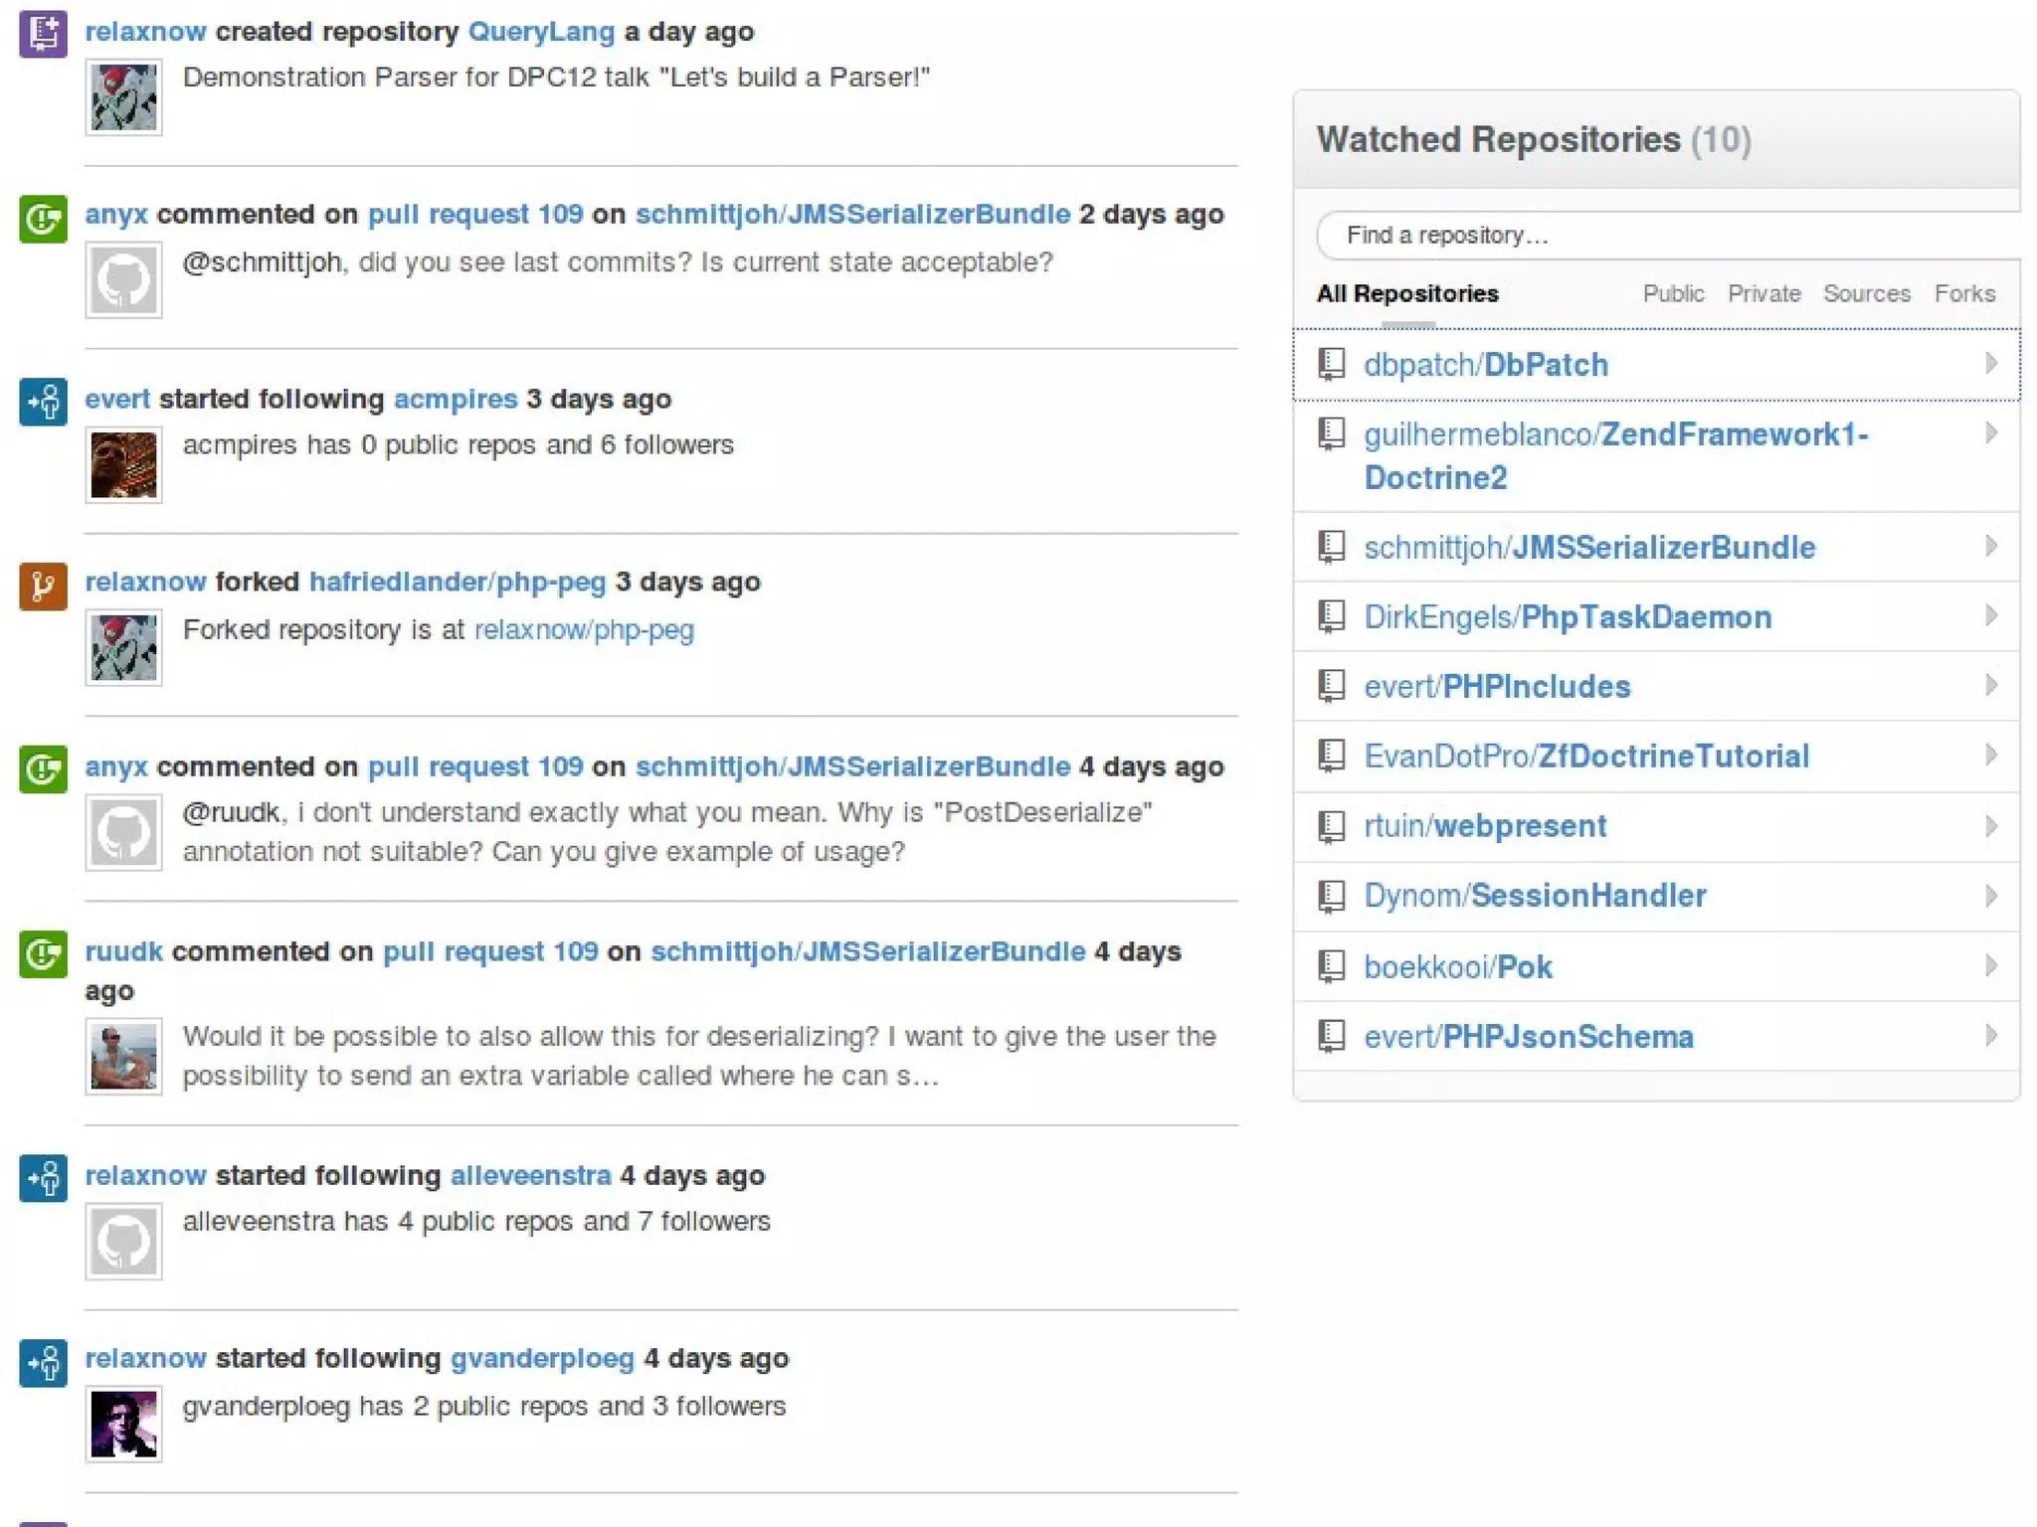Image resolution: width=2037 pixels, height=1527 pixels.
Task: Click the green comment icon beside ruudk's comment
Action: [43, 954]
